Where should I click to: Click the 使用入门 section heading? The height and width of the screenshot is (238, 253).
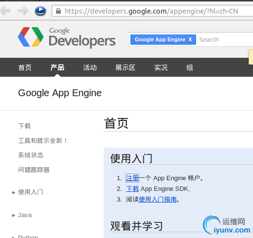tap(131, 158)
